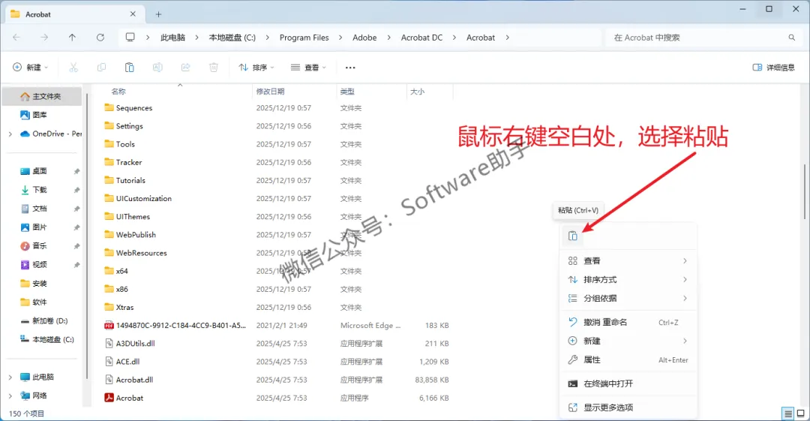Switch to large thumbnails view icon
810x421 pixels.
click(801, 413)
